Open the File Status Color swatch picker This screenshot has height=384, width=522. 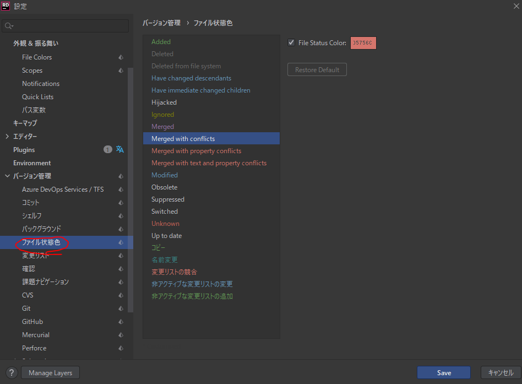(363, 42)
